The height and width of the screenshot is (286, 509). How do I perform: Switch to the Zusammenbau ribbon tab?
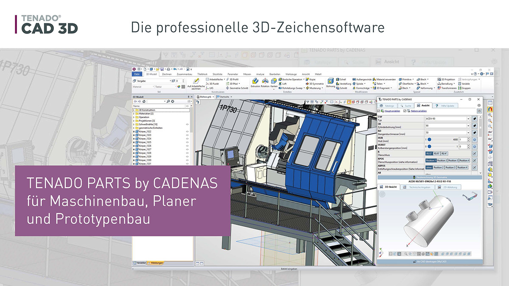185,74
